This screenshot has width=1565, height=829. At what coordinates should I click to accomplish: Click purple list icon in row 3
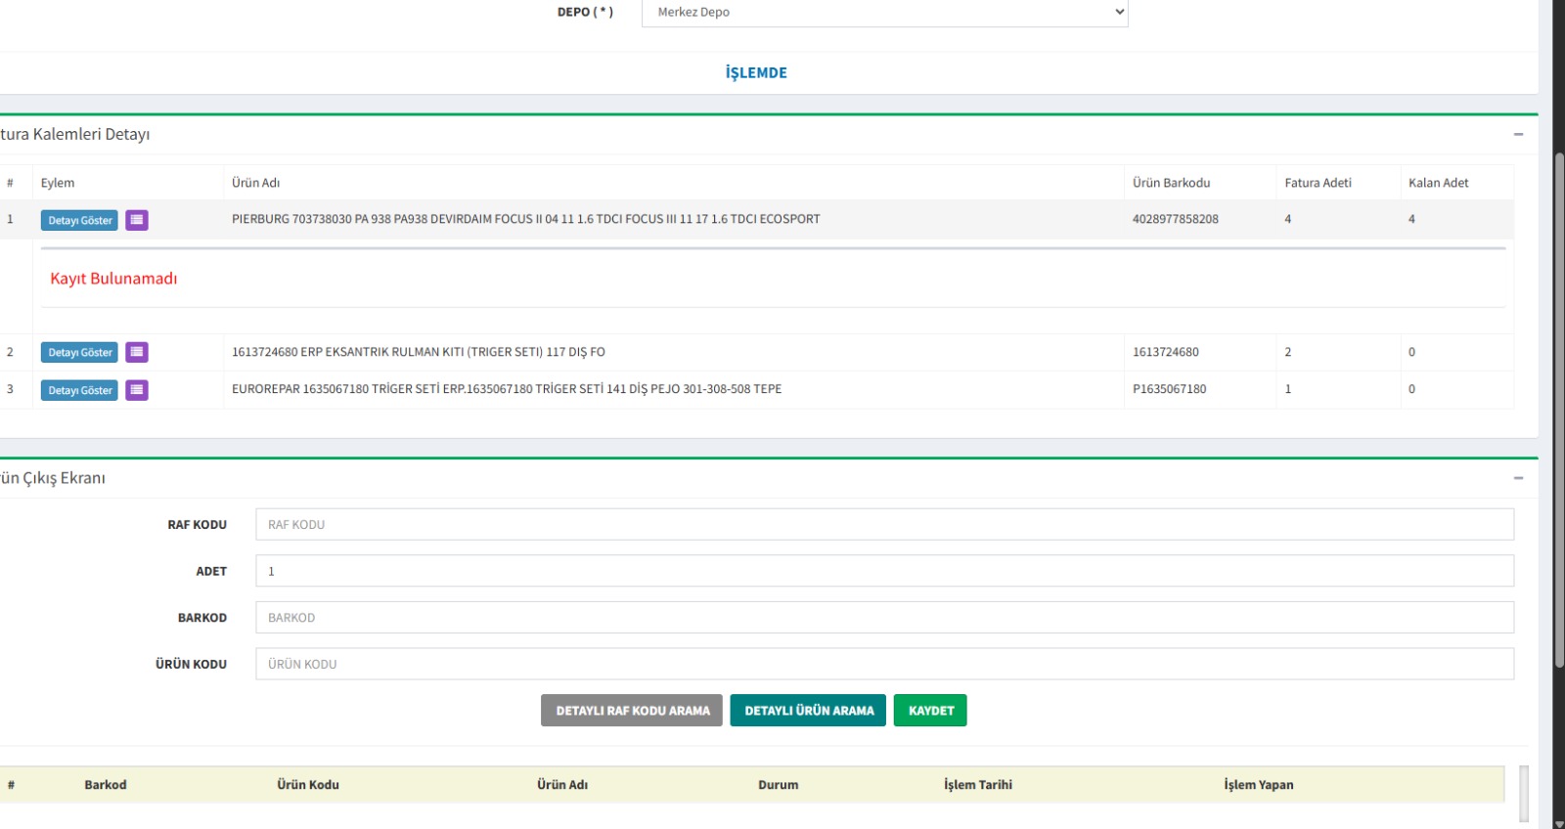[137, 390]
